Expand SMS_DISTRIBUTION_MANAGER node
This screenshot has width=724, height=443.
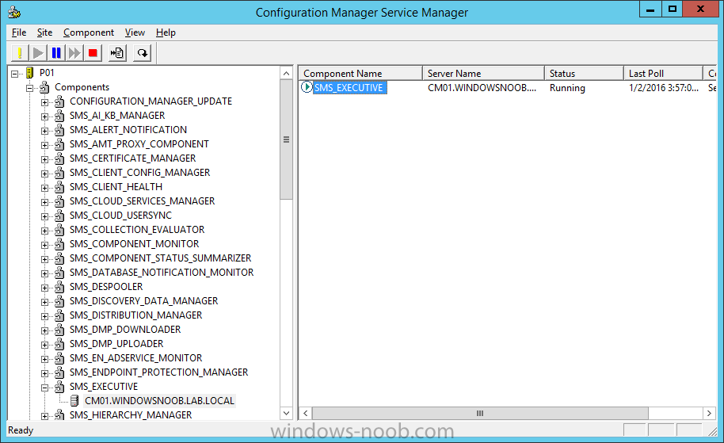[44, 316]
